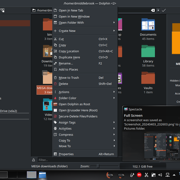Viewport: 180px width, 180px height.
Task: Choose Add to Places
Action: click(x=85, y=69)
